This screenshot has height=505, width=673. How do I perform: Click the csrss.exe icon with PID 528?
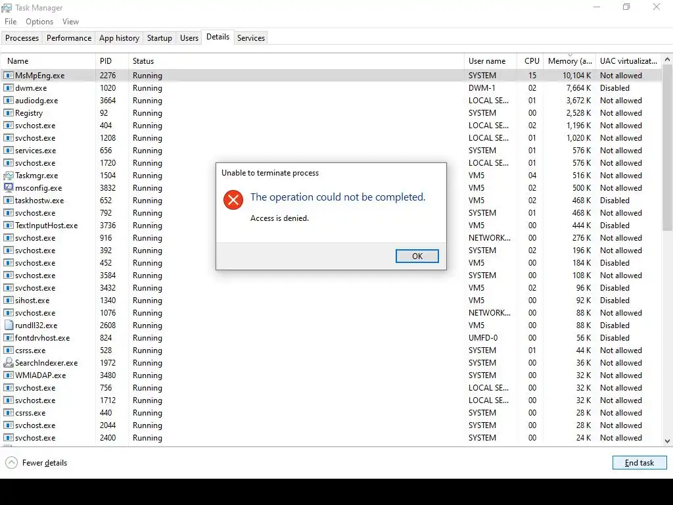8,350
